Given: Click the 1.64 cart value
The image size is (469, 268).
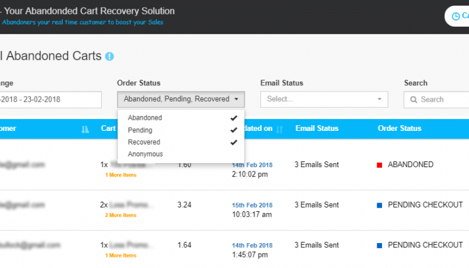Looking at the screenshot, I should tap(184, 245).
